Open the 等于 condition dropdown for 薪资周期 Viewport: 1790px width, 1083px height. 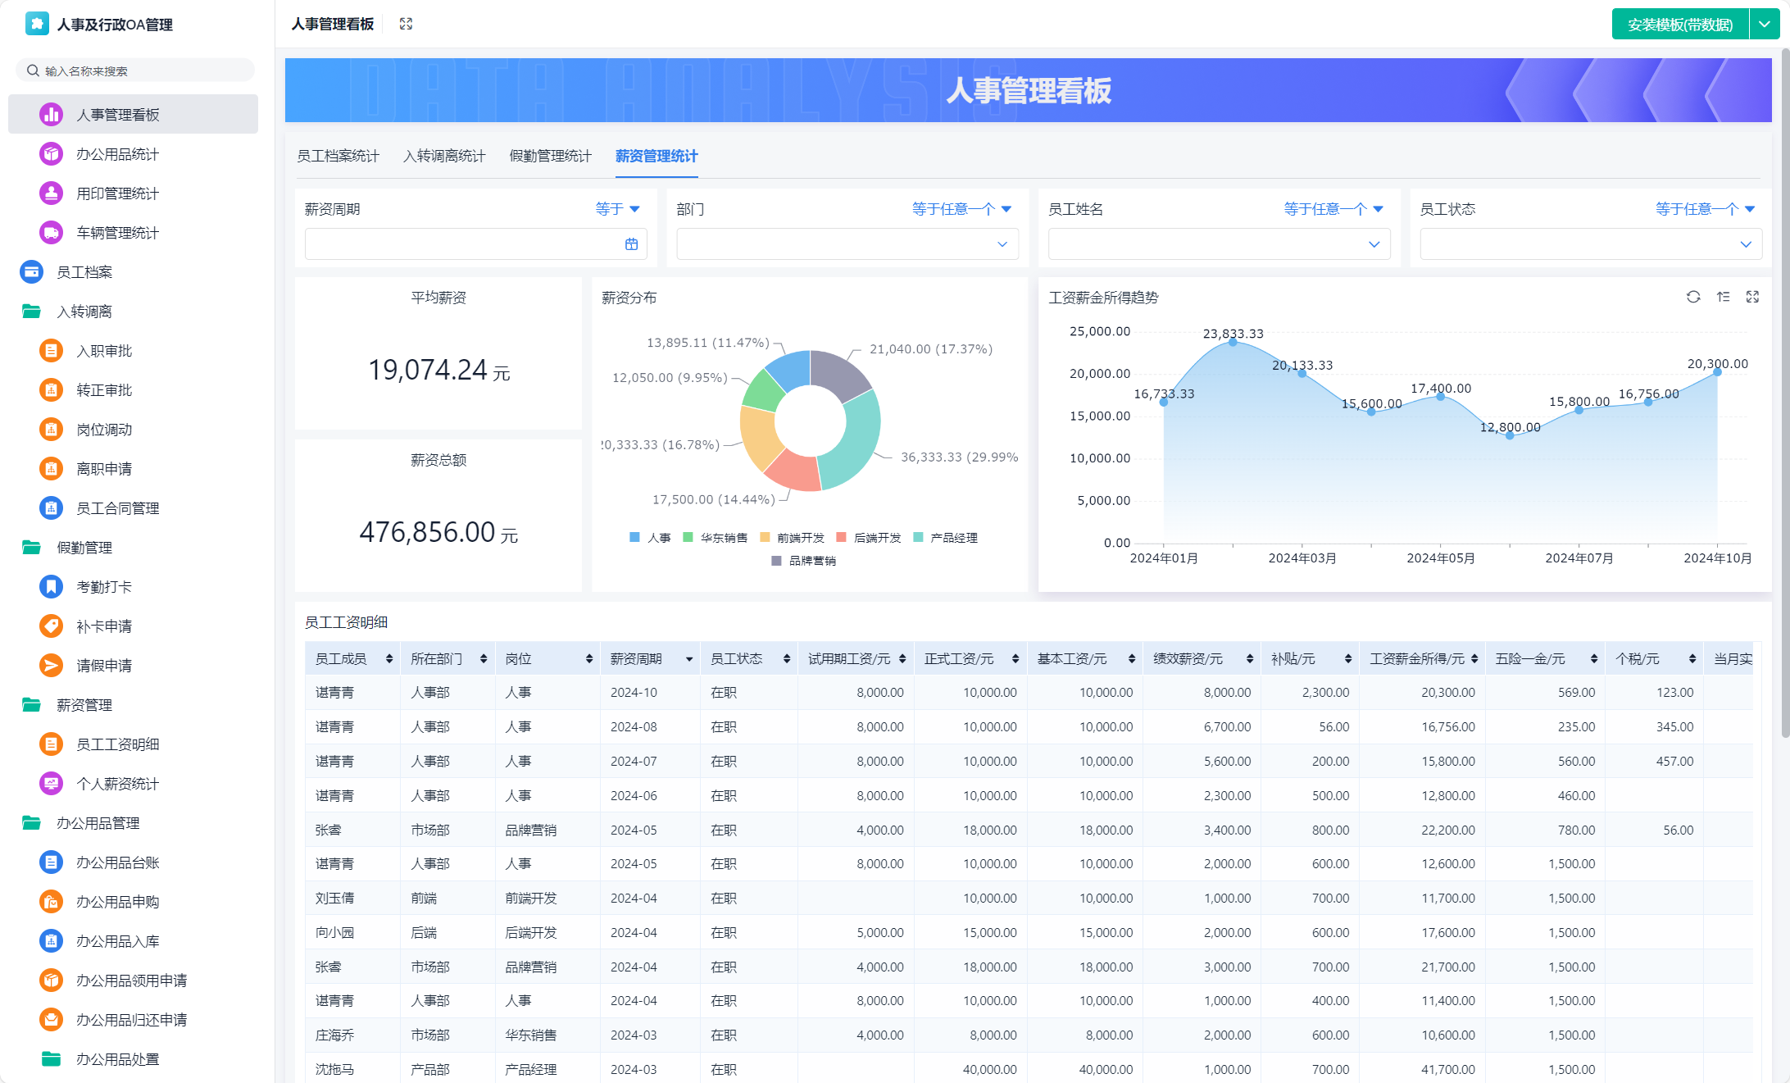(618, 209)
